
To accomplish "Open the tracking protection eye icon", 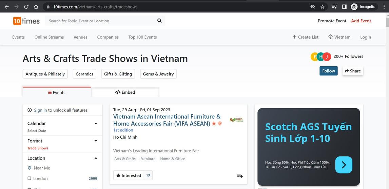I will 313,7.
